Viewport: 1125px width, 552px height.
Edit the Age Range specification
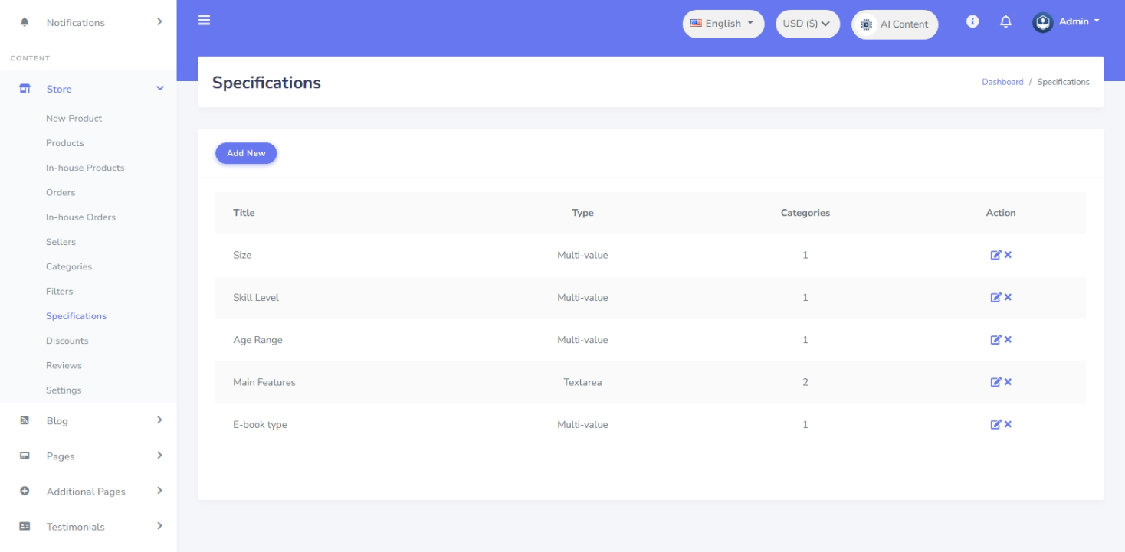[995, 340]
